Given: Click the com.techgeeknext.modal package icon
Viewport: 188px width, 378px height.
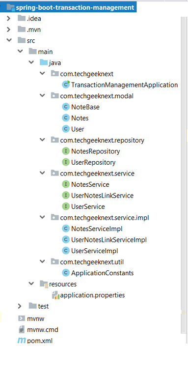Looking at the screenshot, I should click(x=54, y=96).
